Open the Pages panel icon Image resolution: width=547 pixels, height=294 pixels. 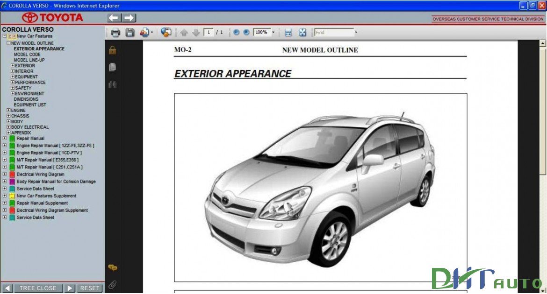112,67
